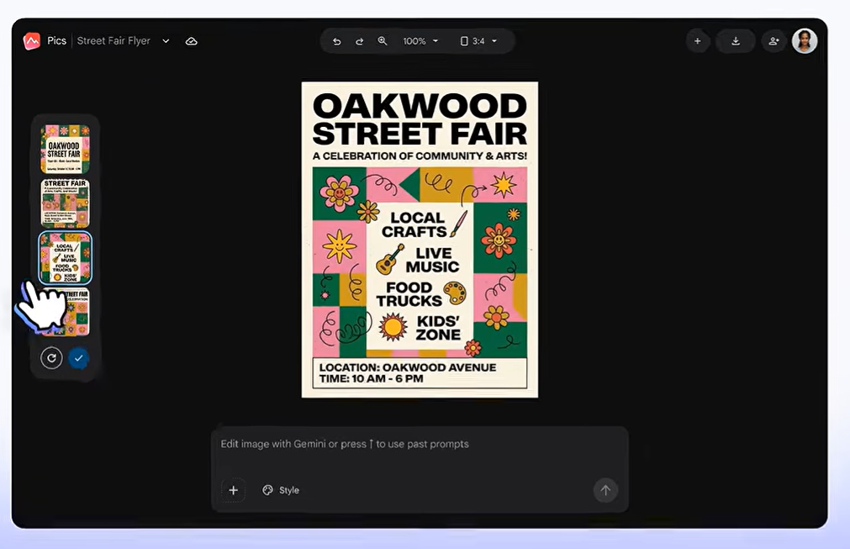The image size is (850, 549).
Task: Select the first Oakwood Street Fair thumbnail
Action: coord(65,149)
